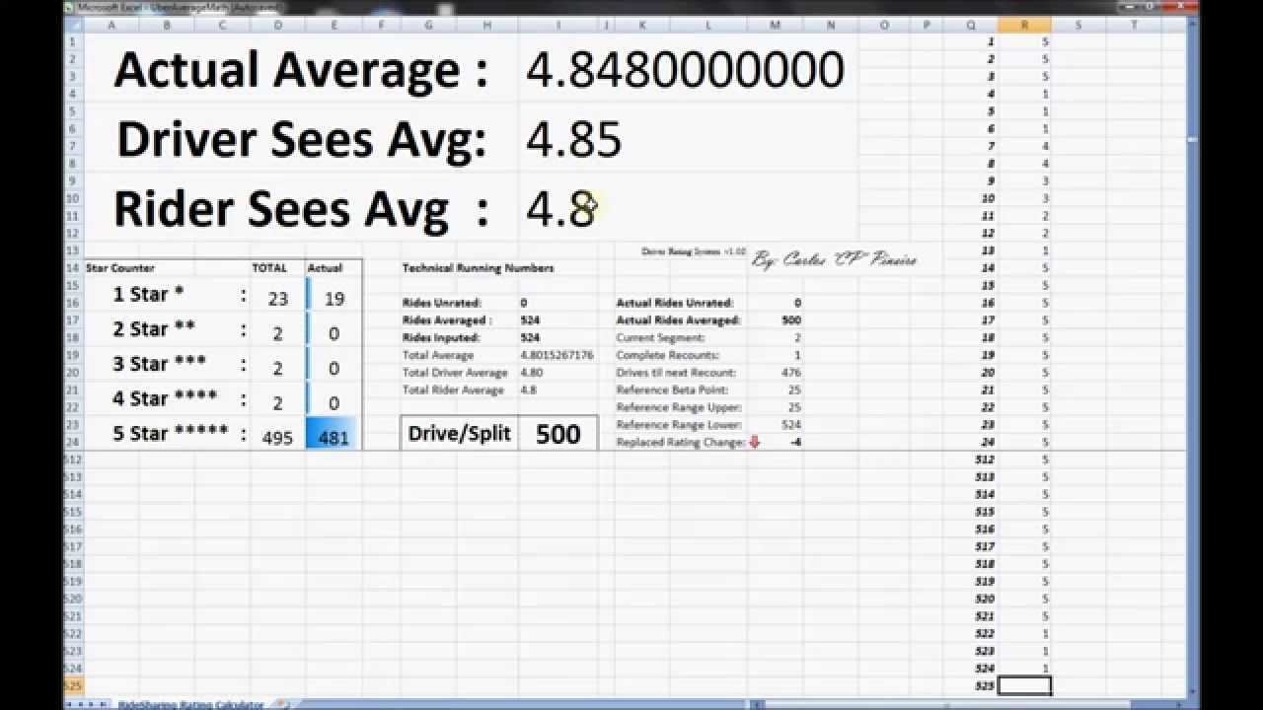The width and height of the screenshot is (1263, 710).
Task: Select the highlighted column R header
Action: tap(1024, 25)
